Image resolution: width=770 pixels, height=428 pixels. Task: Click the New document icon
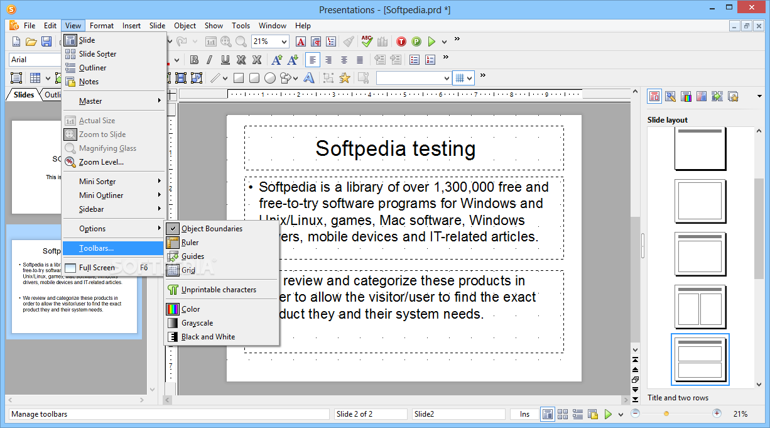pyautogui.click(x=16, y=41)
